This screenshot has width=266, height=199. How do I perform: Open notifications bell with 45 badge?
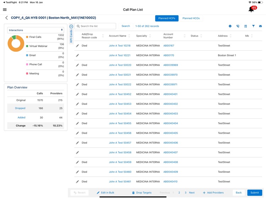pyautogui.click(x=252, y=9)
